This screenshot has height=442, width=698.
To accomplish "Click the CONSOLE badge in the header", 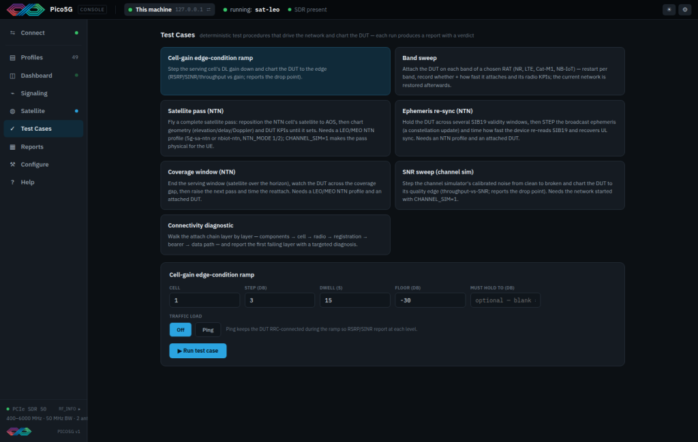I will click(x=92, y=10).
